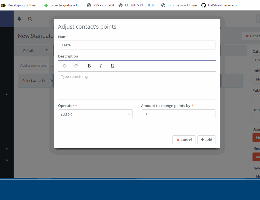Confirm with the Add button

click(x=206, y=140)
